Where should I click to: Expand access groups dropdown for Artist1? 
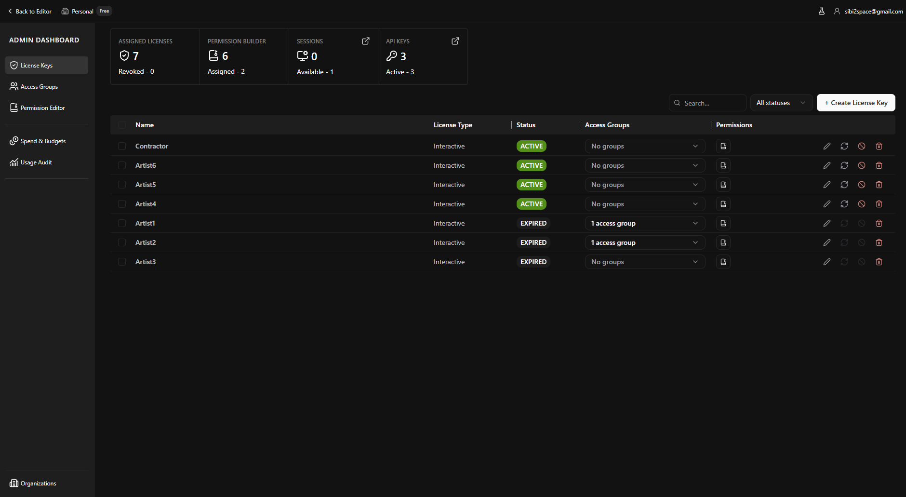(645, 223)
